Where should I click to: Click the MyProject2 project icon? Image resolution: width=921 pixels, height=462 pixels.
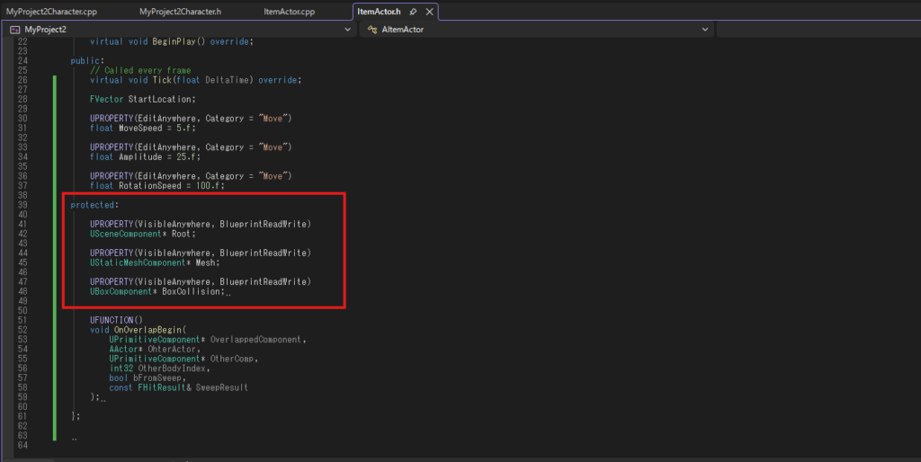[14, 30]
